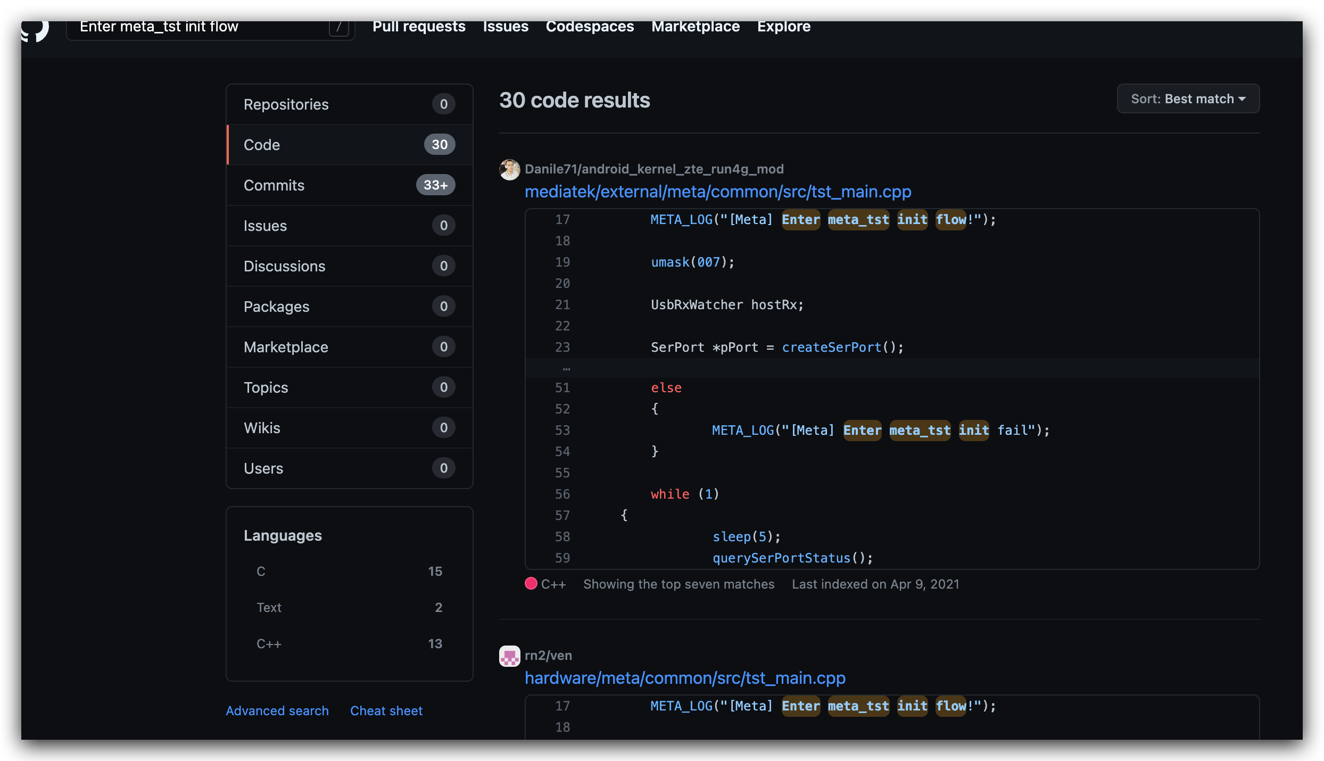Screen dimensions: 1324x761
Task: Click the search input field
Action: (202, 27)
